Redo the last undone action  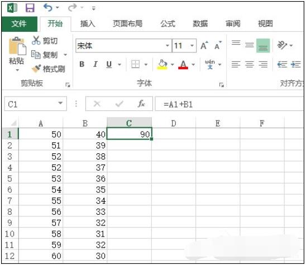pyautogui.click(x=73, y=8)
